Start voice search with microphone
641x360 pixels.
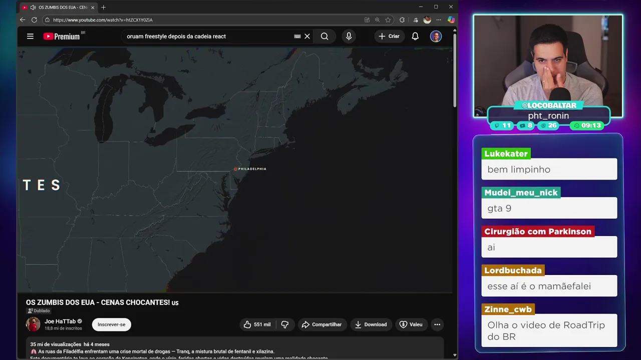(x=349, y=36)
